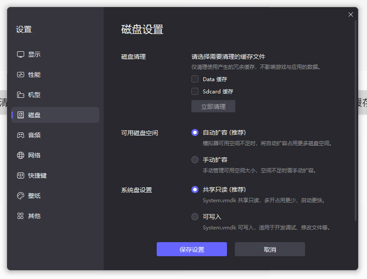Viewport: 367px width, 279px height.
Task: Click the 其他 grid icon in sidebar
Action: pos(20,215)
